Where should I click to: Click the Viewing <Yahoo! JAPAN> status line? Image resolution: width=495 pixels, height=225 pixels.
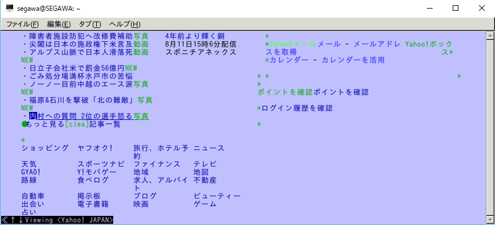[57, 220]
